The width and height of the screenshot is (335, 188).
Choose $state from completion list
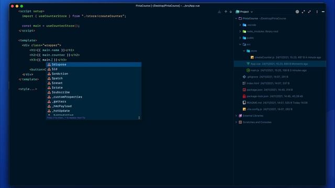(94, 88)
